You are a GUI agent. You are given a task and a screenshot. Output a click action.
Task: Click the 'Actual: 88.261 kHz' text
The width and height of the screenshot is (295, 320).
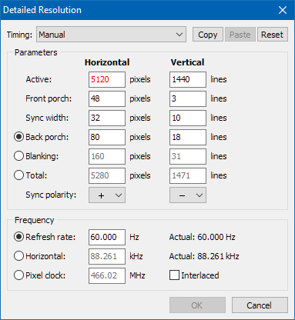point(204,256)
